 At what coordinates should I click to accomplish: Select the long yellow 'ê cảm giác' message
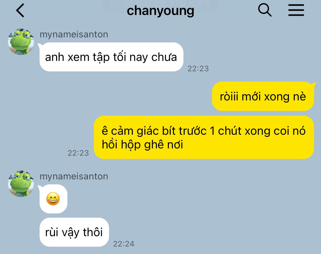click(x=204, y=137)
